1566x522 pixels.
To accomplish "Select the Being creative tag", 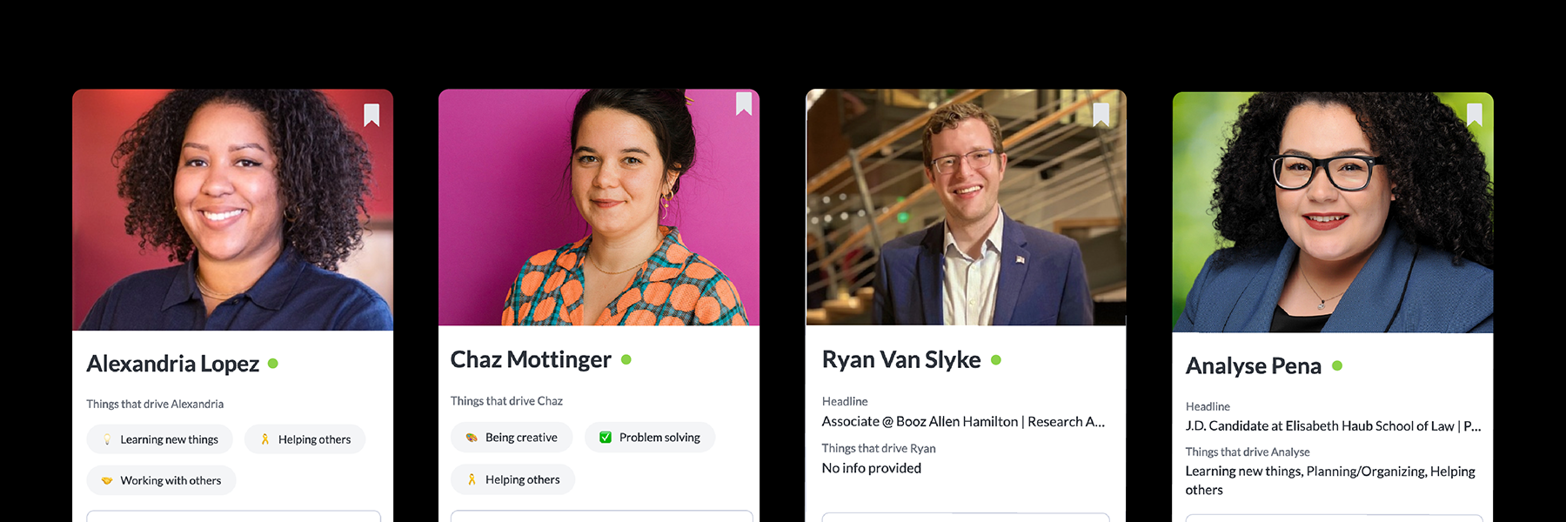I will tap(512, 438).
